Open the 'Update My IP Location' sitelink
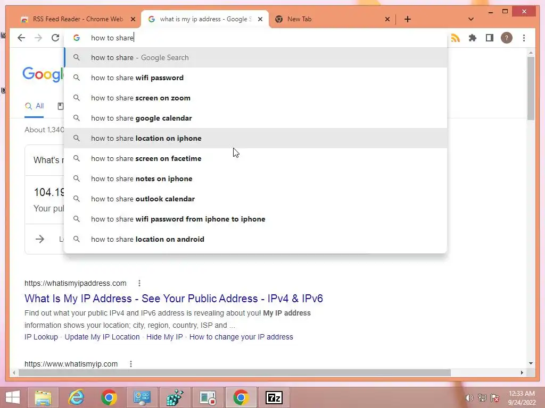Viewport: 545px width, 408px height. pos(102,337)
